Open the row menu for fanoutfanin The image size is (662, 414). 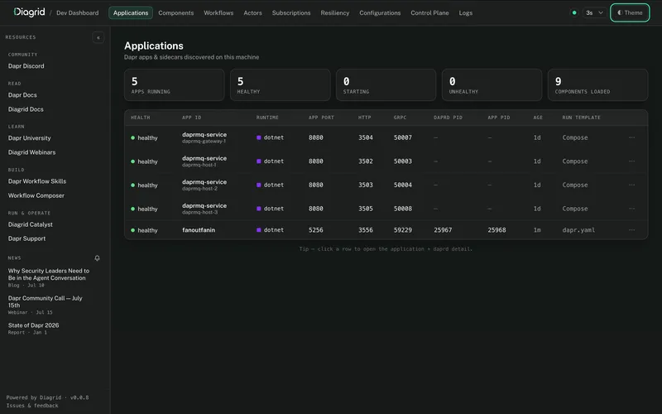click(x=631, y=230)
